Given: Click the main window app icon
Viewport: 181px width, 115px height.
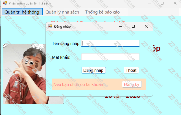Looking at the screenshot, I should (5, 3).
